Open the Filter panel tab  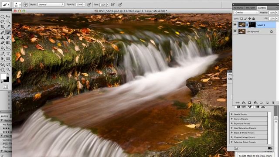(x=5, y=116)
